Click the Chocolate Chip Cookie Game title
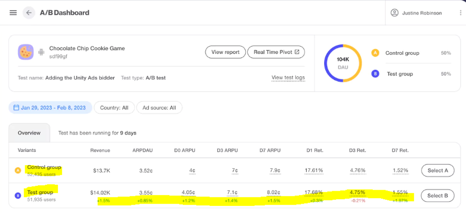The image size is (466, 213). tap(87, 48)
